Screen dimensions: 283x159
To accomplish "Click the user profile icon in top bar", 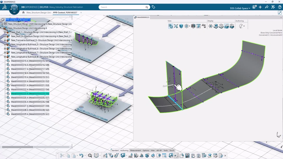I will [254, 7].
